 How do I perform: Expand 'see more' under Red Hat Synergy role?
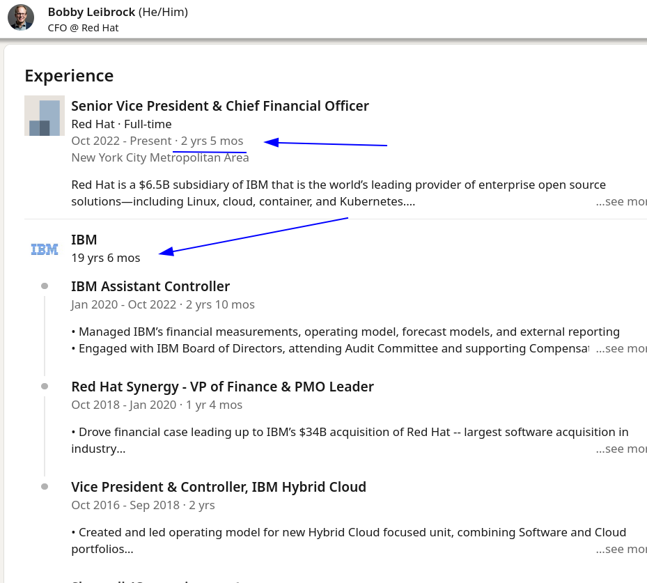(621, 449)
